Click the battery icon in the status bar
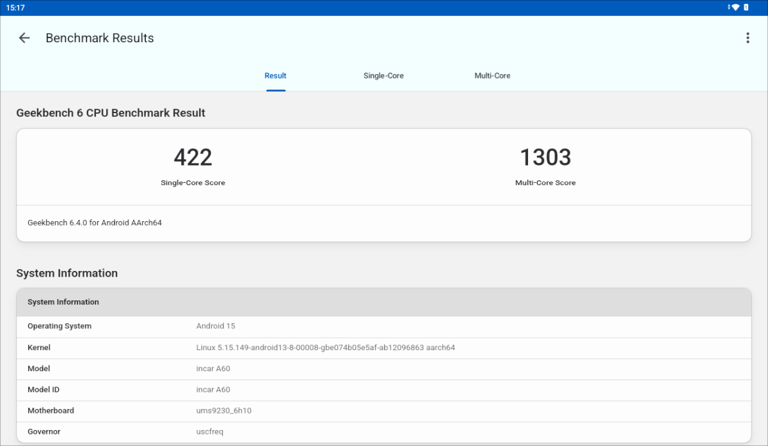Screen dimensions: 768x446 click(x=746, y=7)
